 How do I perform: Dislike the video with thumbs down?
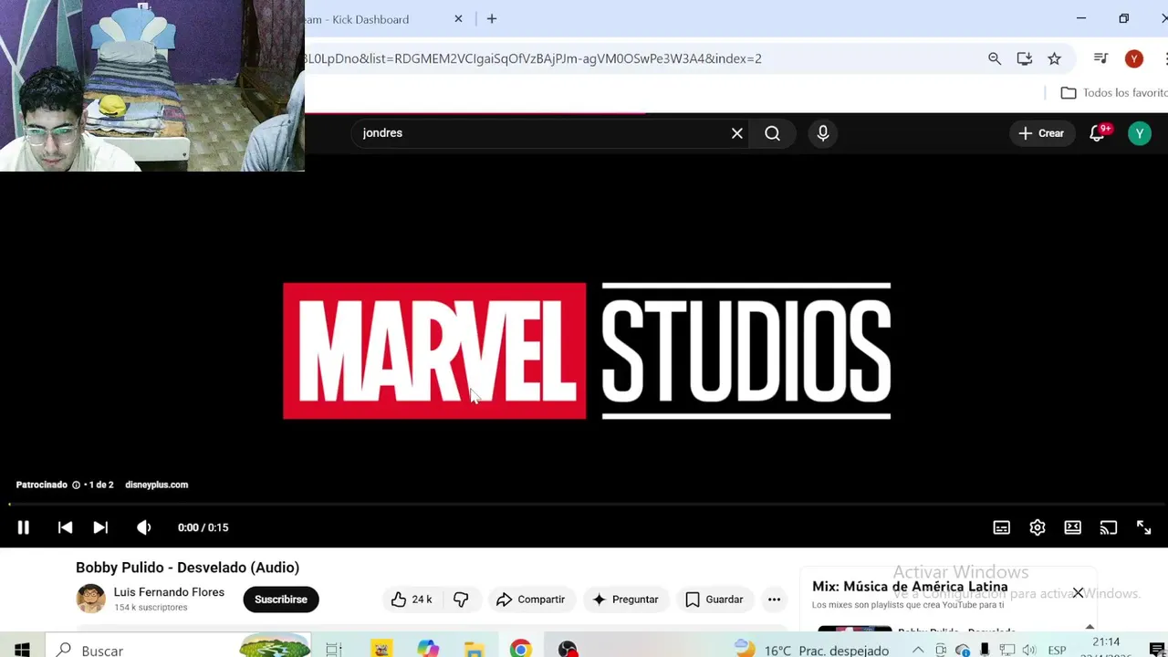[x=461, y=600]
